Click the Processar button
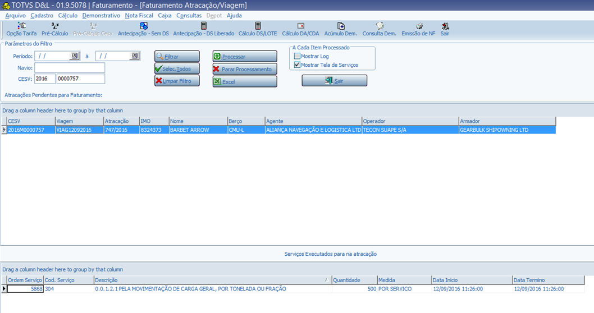The image size is (594, 313). pyautogui.click(x=245, y=57)
